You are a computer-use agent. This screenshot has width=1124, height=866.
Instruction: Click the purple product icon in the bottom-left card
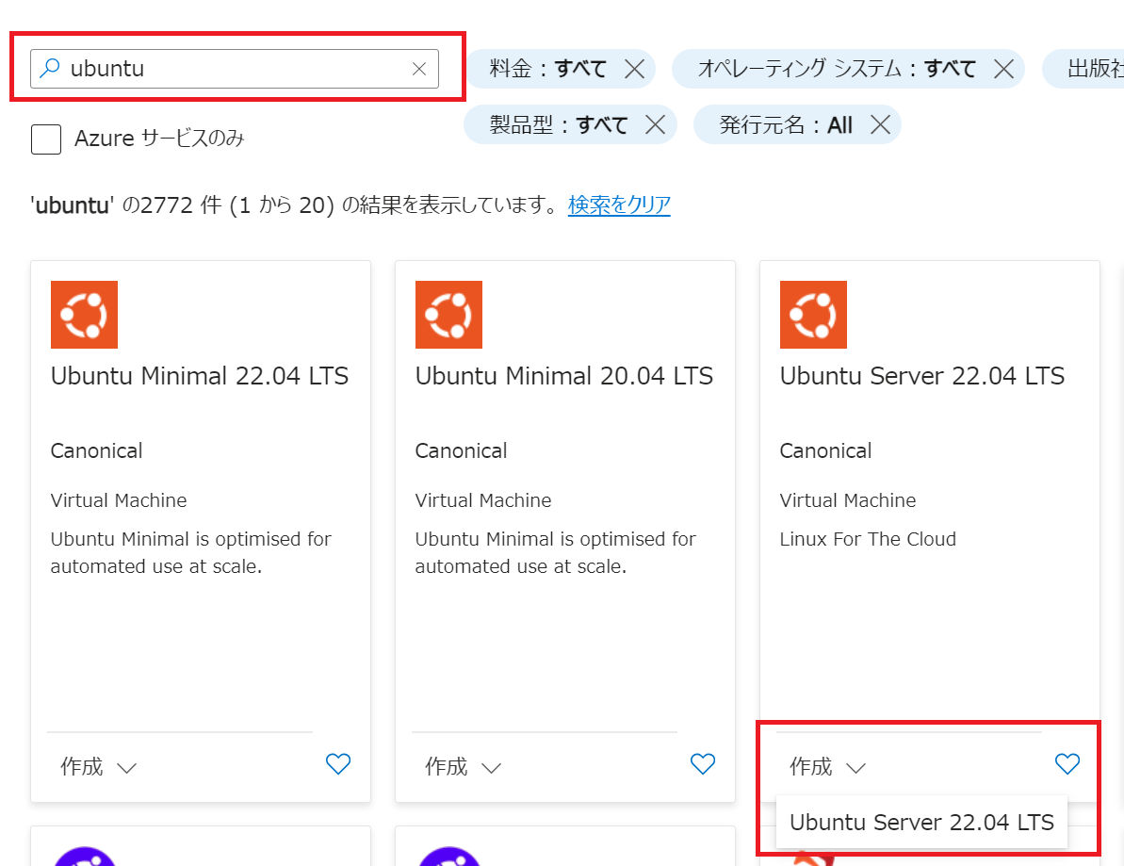[x=84, y=856]
